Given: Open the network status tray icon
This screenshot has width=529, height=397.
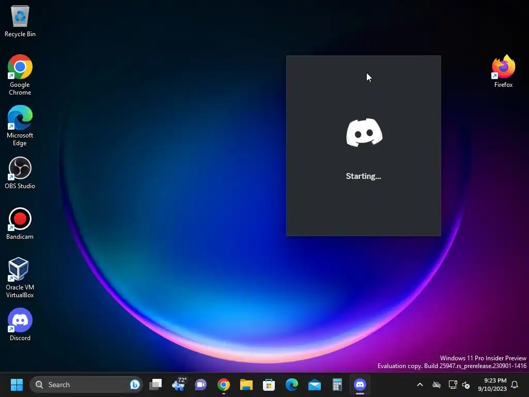Looking at the screenshot, I should (453, 385).
